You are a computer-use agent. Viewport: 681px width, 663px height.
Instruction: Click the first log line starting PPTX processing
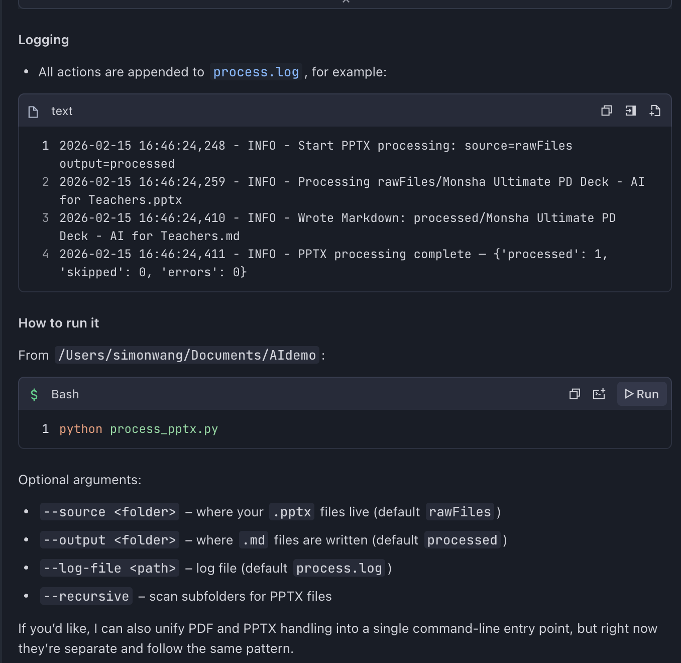point(315,146)
